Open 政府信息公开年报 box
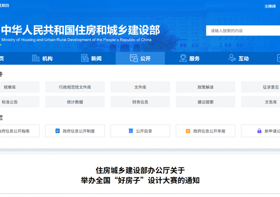Viewport: 280px width, 197px height. 206,131
